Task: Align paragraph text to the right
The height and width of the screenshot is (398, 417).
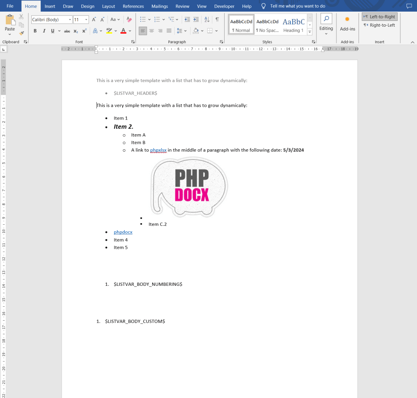Action: coord(160,31)
